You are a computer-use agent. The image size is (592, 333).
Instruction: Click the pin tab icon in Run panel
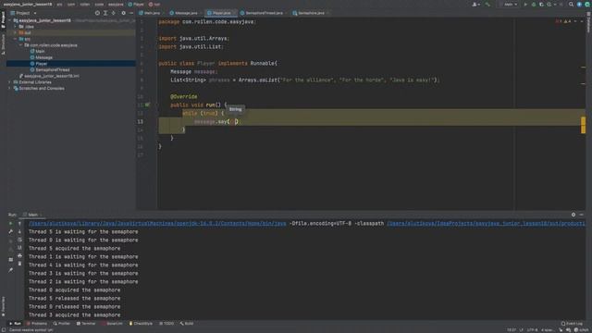[10, 270]
